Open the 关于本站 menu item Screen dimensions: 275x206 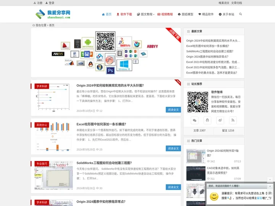[226, 14]
